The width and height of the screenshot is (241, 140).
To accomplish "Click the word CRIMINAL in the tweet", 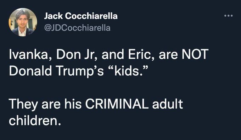I will [117, 104].
